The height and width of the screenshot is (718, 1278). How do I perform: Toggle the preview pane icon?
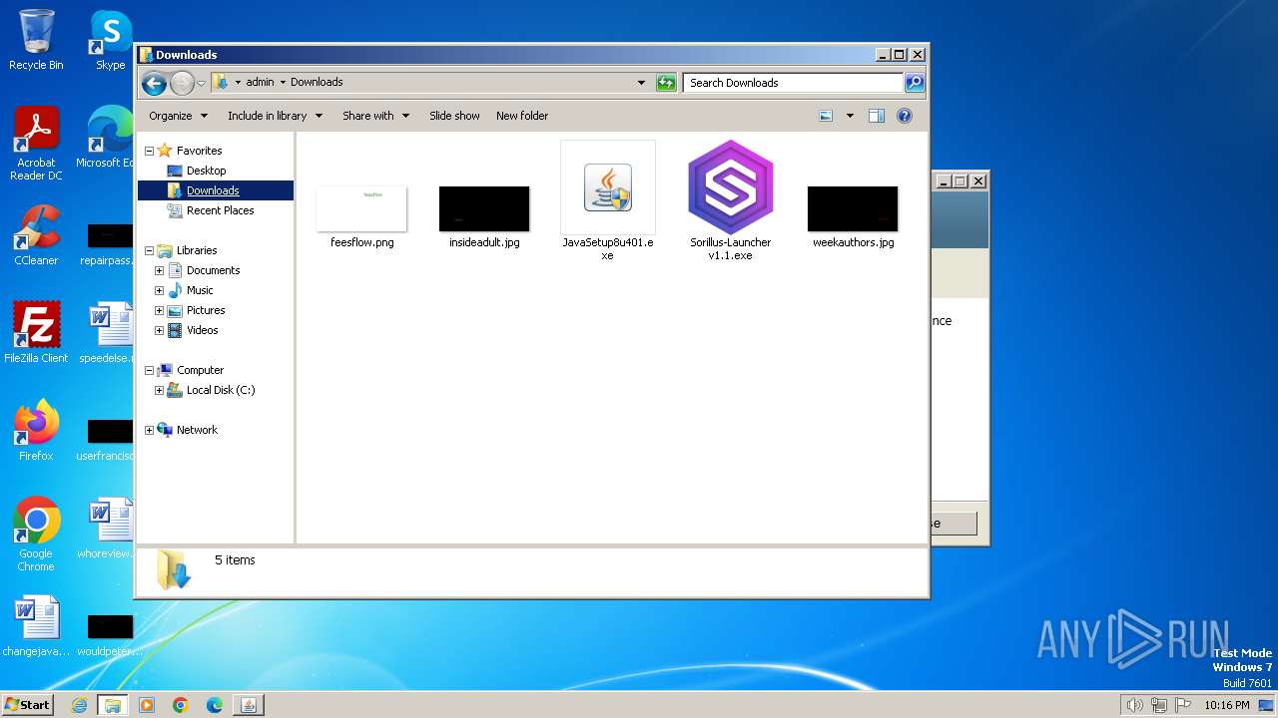point(877,116)
